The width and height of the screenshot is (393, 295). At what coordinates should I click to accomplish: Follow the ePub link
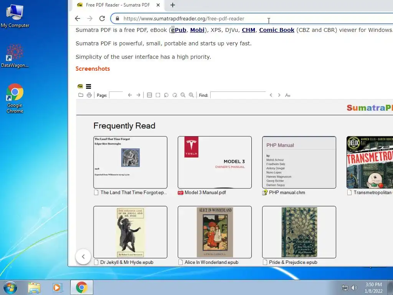179,30
